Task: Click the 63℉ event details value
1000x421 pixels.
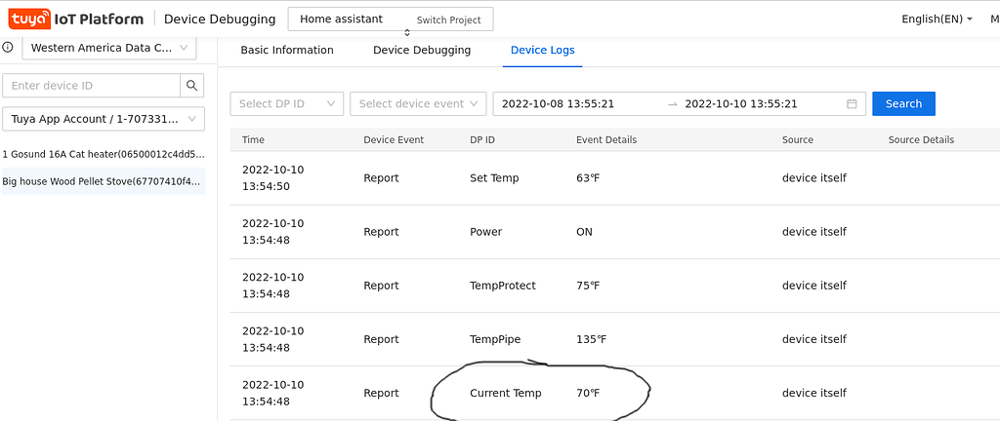Action: point(588,178)
